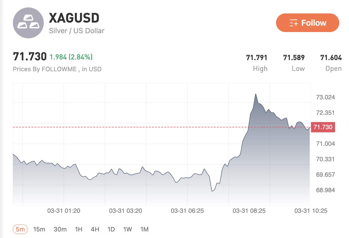Viewport: 349px width, 238px height.
Task: Follow the XAGUSD instrument
Action: (308, 23)
